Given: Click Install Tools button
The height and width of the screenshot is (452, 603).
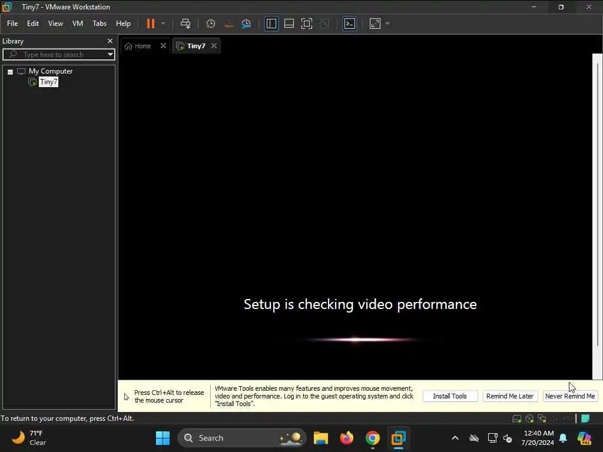Looking at the screenshot, I should pos(450,396).
